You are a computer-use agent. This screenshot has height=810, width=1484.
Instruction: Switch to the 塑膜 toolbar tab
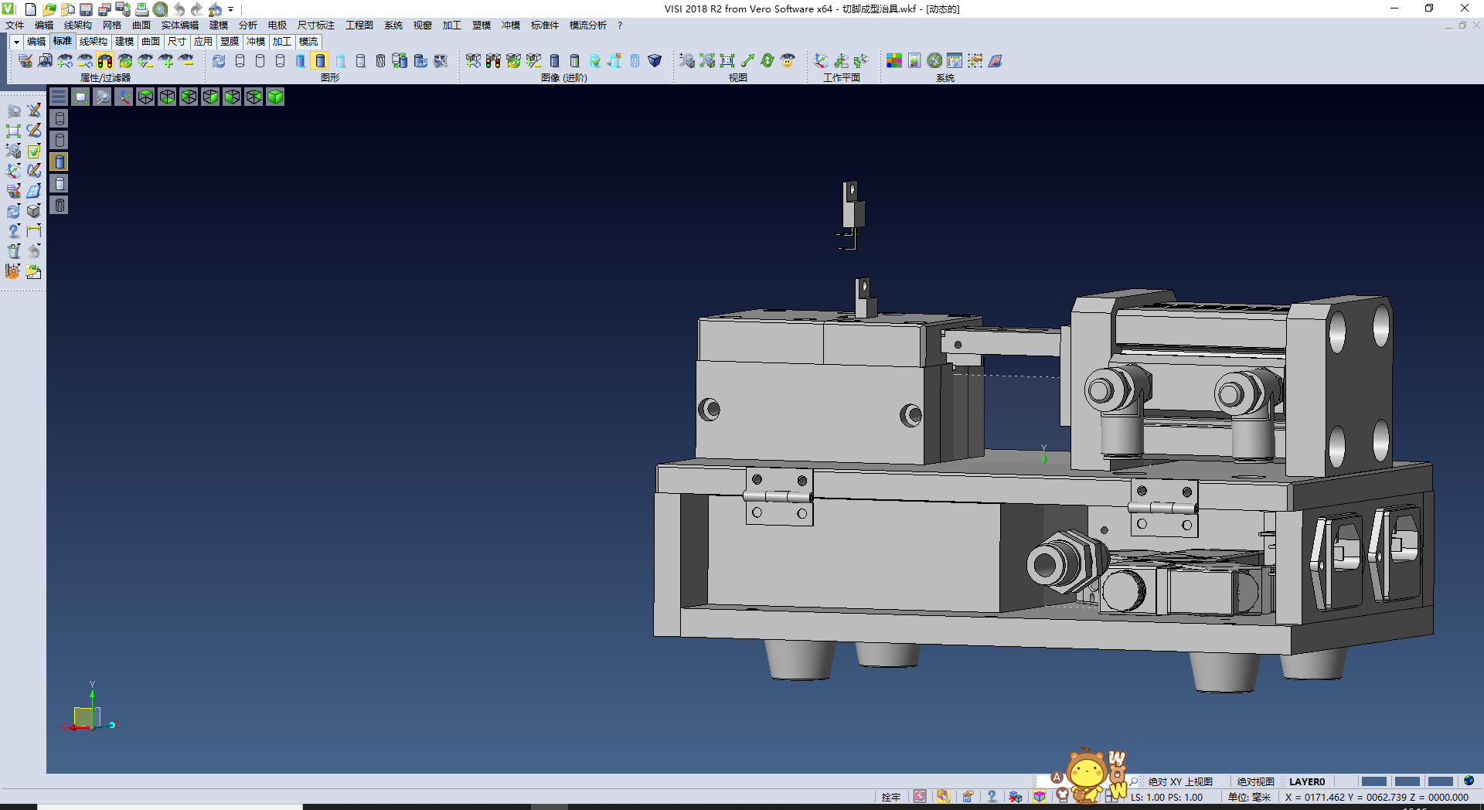(230, 42)
